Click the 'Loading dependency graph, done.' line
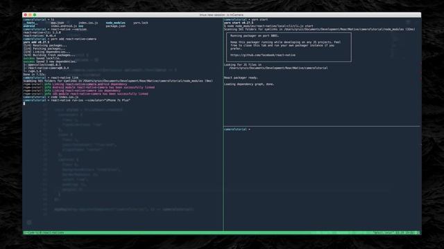 click(x=249, y=84)
